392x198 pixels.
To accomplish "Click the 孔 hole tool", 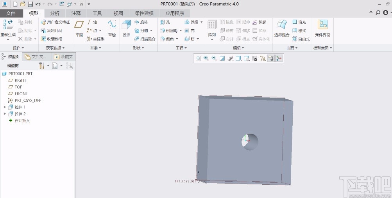I will tap(165, 22).
